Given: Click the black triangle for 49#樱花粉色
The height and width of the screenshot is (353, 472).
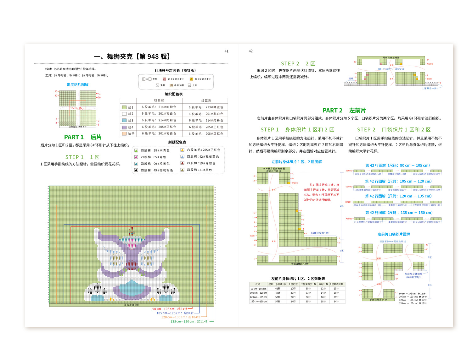Looking at the screenshot, I should [x=136, y=170].
